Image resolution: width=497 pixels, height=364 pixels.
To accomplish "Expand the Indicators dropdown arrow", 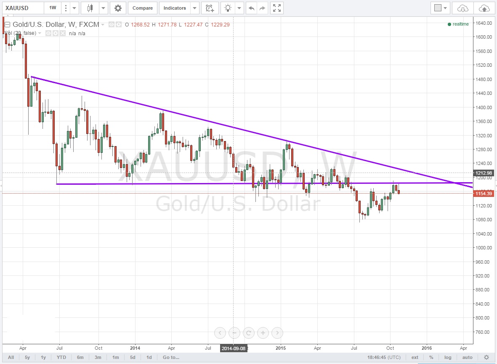I will tap(194, 8).
